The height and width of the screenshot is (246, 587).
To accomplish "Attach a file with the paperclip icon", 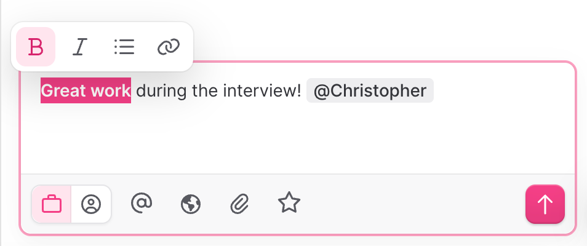I will pos(239,204).
